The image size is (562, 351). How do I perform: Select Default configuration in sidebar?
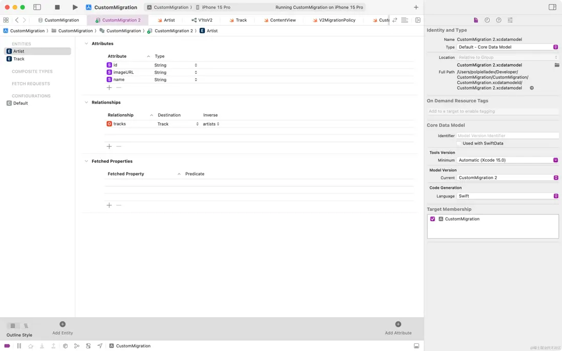(38, 103)
